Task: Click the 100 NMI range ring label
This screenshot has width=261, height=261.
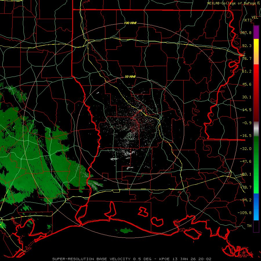Action: point(130,23)
